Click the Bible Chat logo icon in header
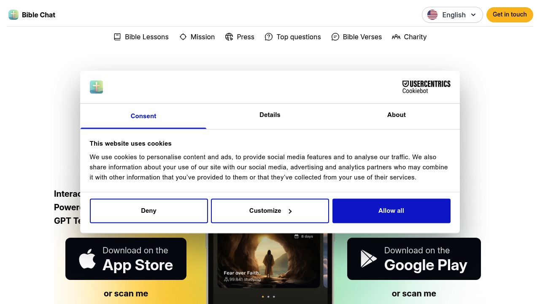Screen dimensions: 540x304 click(x=13, y=15)
